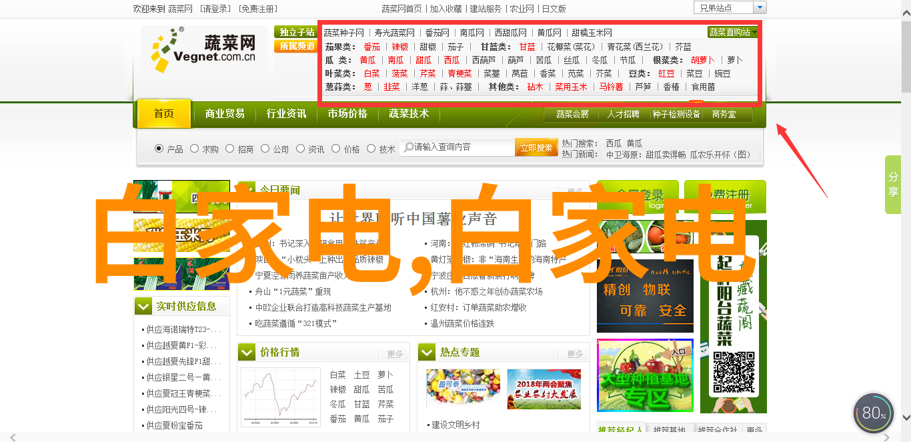The width and height of the screenshot is (911, 442).
Task: Open the 商务室 nav item
Action: [x=724, y=115]
